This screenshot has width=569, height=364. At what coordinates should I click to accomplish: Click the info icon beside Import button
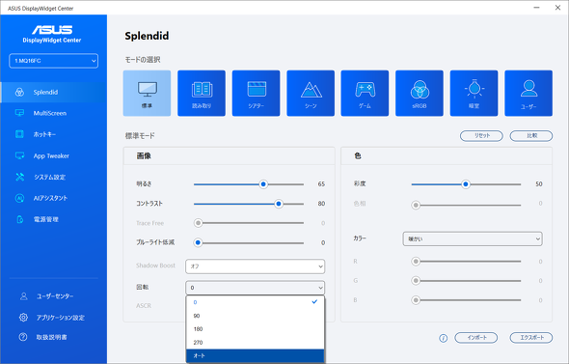[x=443, y=338]
